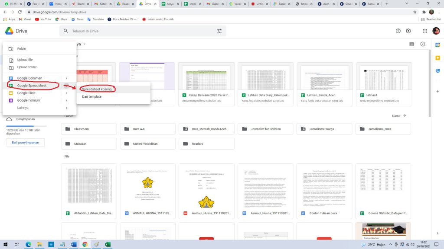Sort by the Nama column label

[x=396, y=116]
